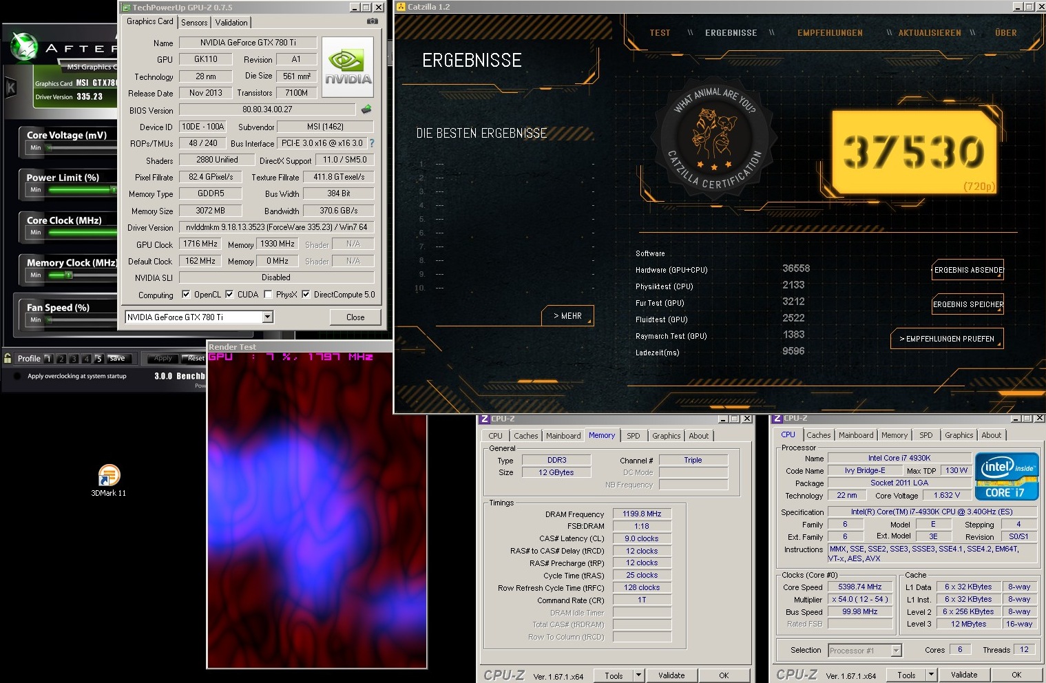This screenshot has width=1046, height=683.
Task: Click ERGEBNIS ABSENDEN in Catzilla
Action: (967, 270)
